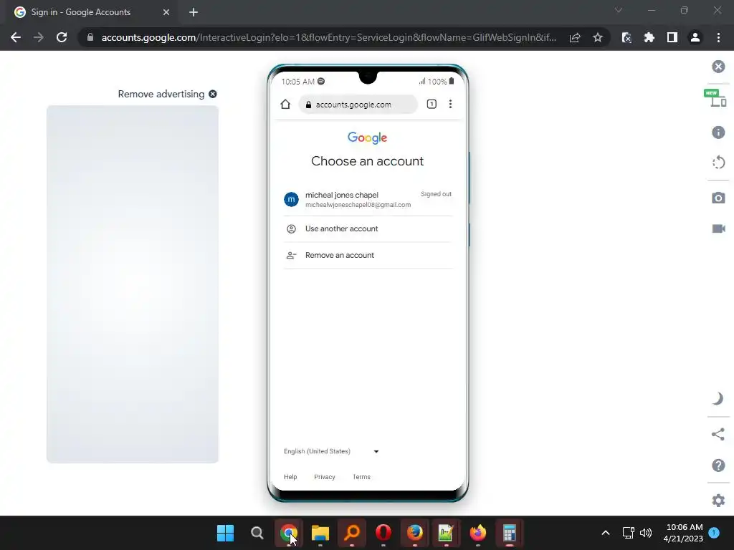This screenshot has height=550, width=734.
Task: Show hidden system tray icons
Action: 605,533
